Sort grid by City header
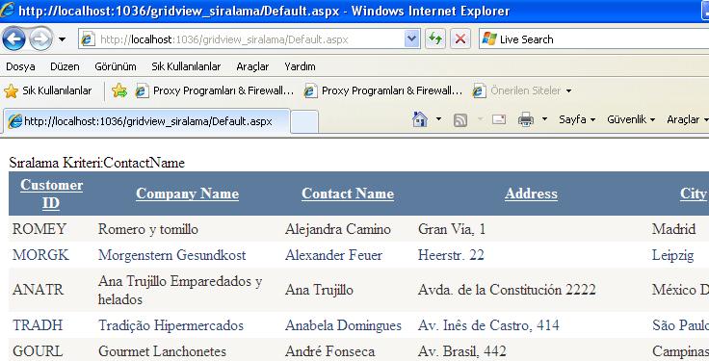The height and width of the screenshot is (361, 709). [694, 193]
